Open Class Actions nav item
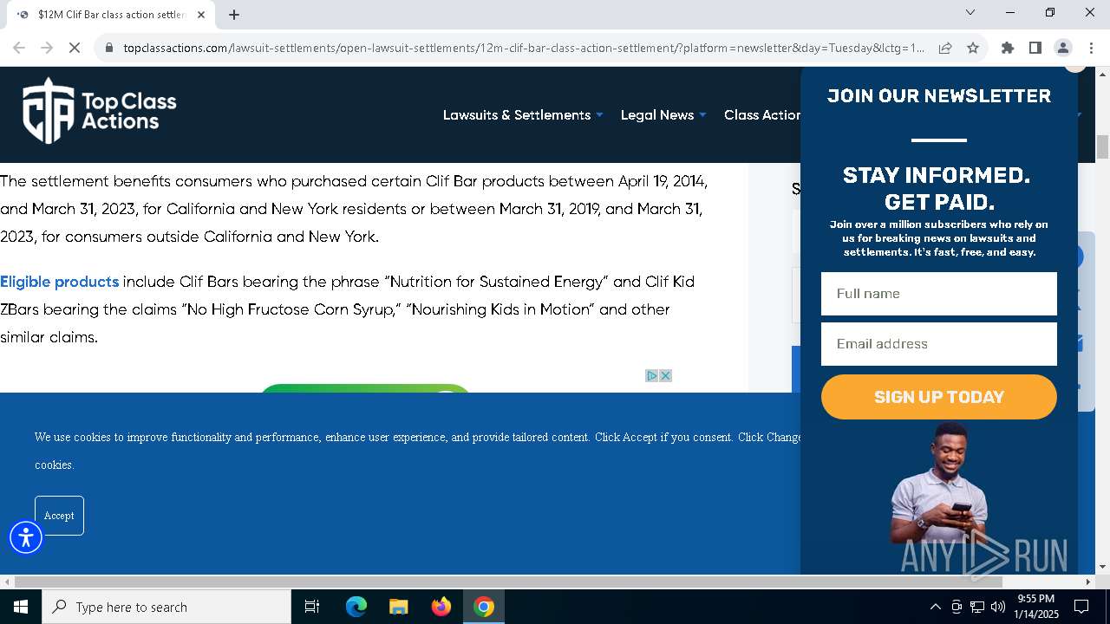This screenshot has width=1110, height=624. [762, 114]
